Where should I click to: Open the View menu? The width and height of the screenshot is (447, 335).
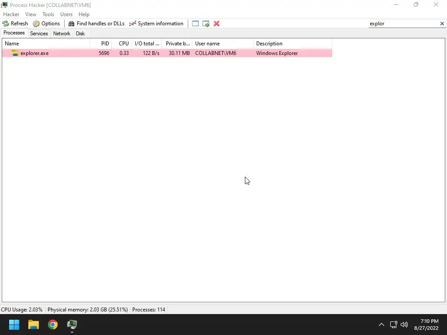31,14
